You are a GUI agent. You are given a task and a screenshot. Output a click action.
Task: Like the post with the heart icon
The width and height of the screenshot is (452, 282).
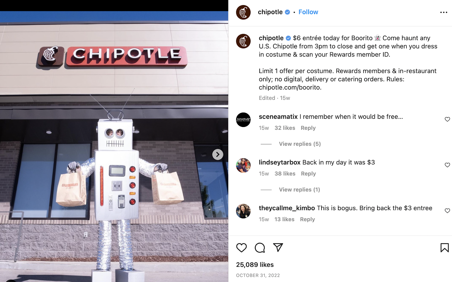(242, 248)
